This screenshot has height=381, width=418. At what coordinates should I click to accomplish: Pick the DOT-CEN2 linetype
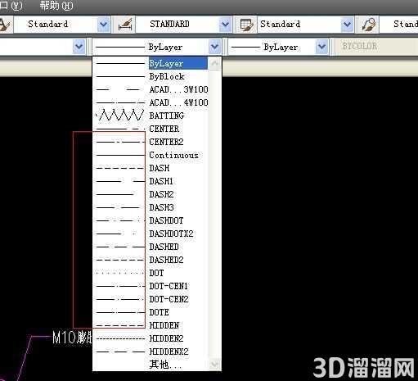151,299
